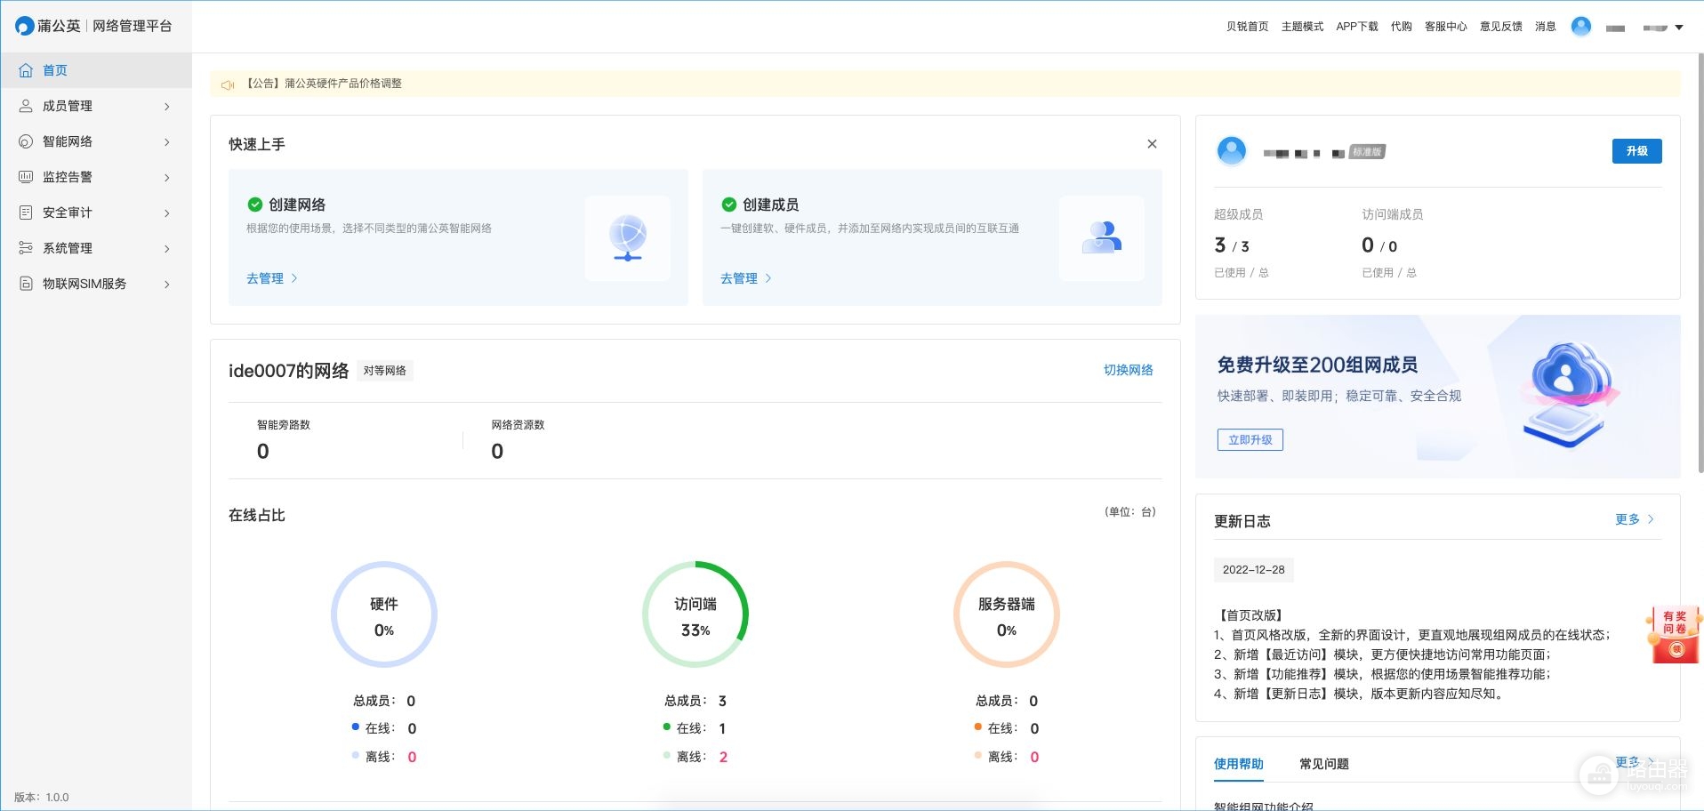Click the announcement speaker icon
This screenshot has height=811, width=1704.
(x=228, y=84)
